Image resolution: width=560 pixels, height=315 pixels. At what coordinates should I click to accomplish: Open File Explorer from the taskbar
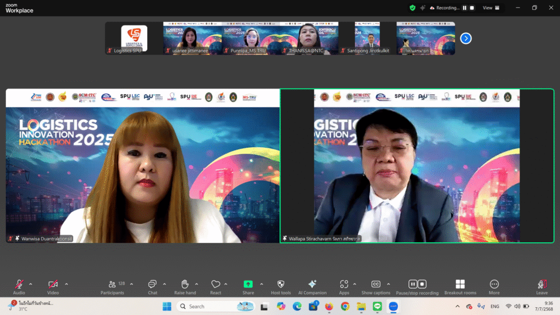pos(361,306)
